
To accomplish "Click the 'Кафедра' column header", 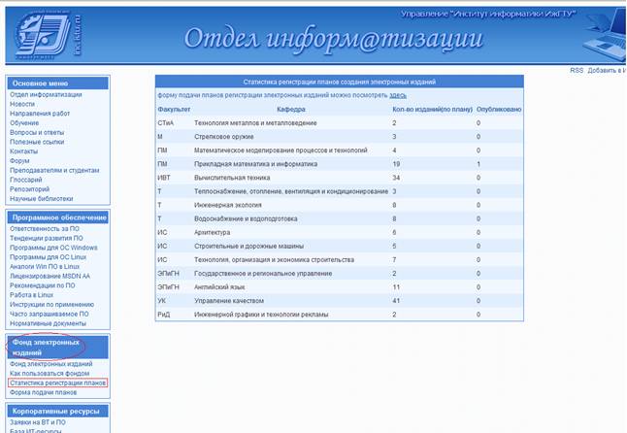I will click(x=291, y=109).
